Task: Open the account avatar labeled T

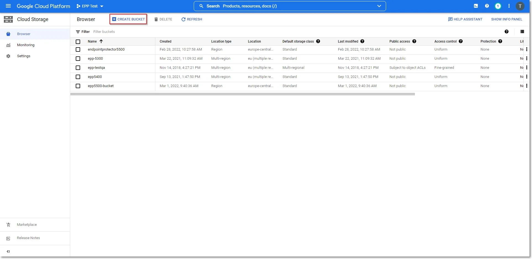Action: (x=520, y=6)
